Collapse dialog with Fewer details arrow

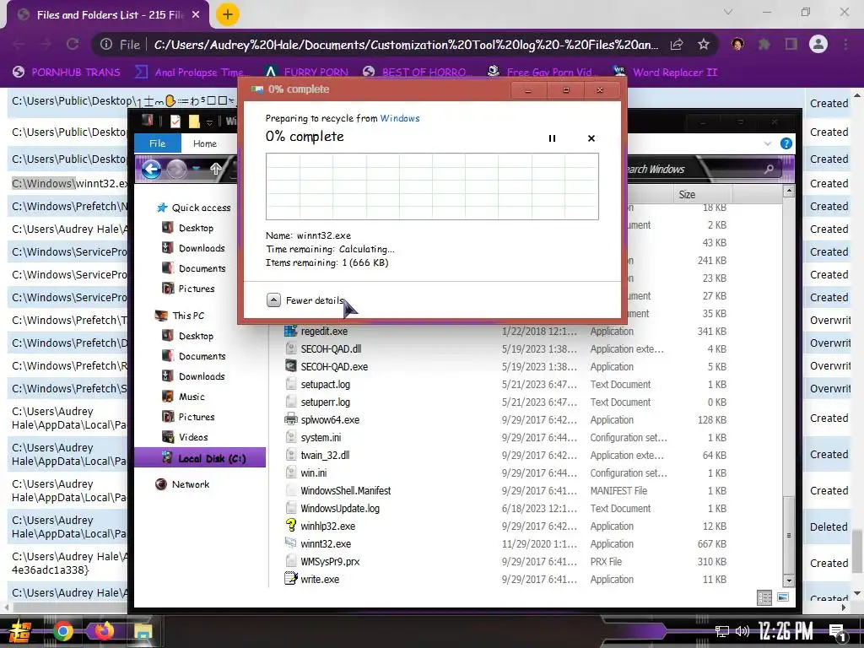(x=274, y=300)
